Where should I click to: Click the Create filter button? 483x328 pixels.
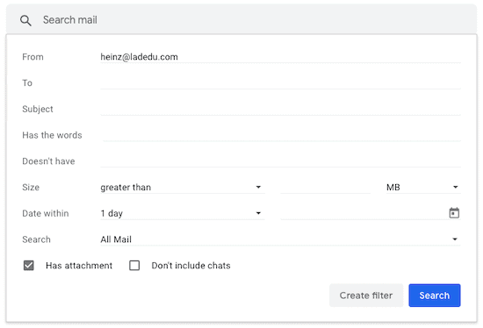[x=366, y=296]
